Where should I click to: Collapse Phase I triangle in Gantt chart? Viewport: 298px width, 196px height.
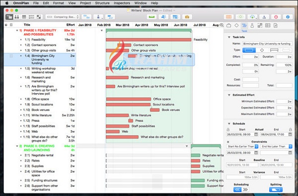(102, 30)
